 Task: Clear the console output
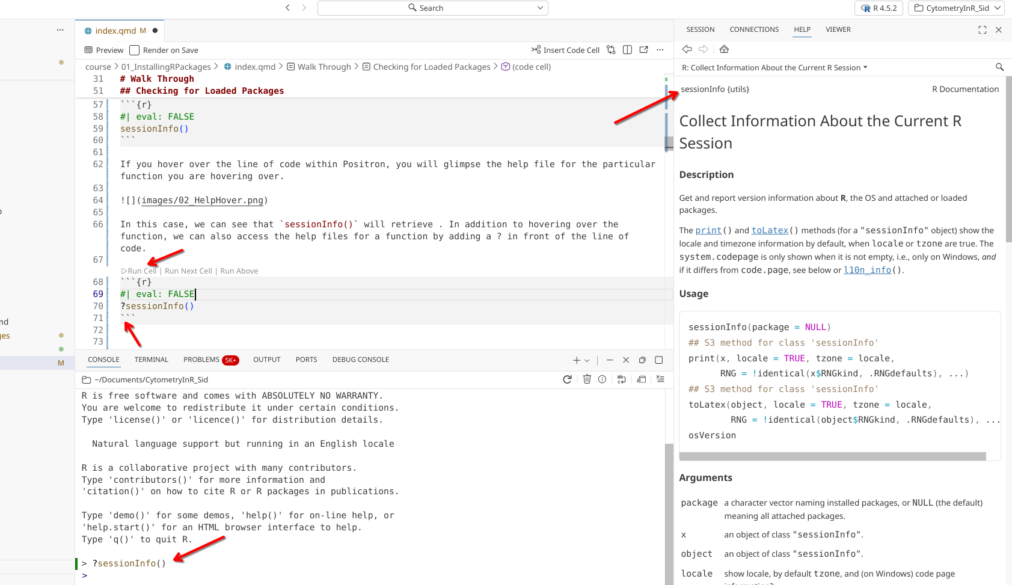click(660, 379)
